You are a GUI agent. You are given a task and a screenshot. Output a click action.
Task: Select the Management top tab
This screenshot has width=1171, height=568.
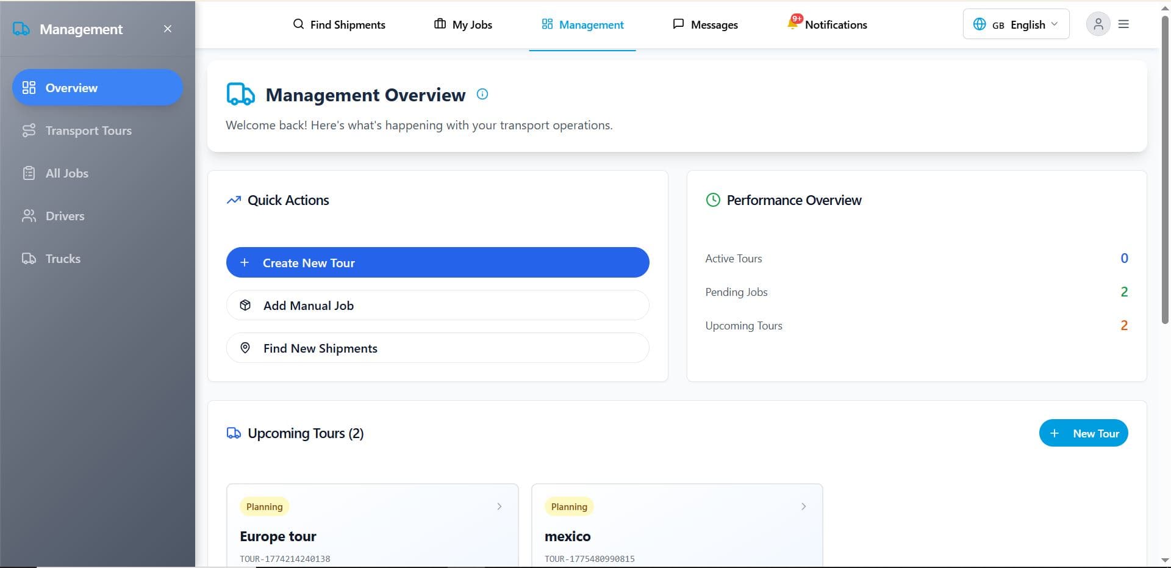582,24
